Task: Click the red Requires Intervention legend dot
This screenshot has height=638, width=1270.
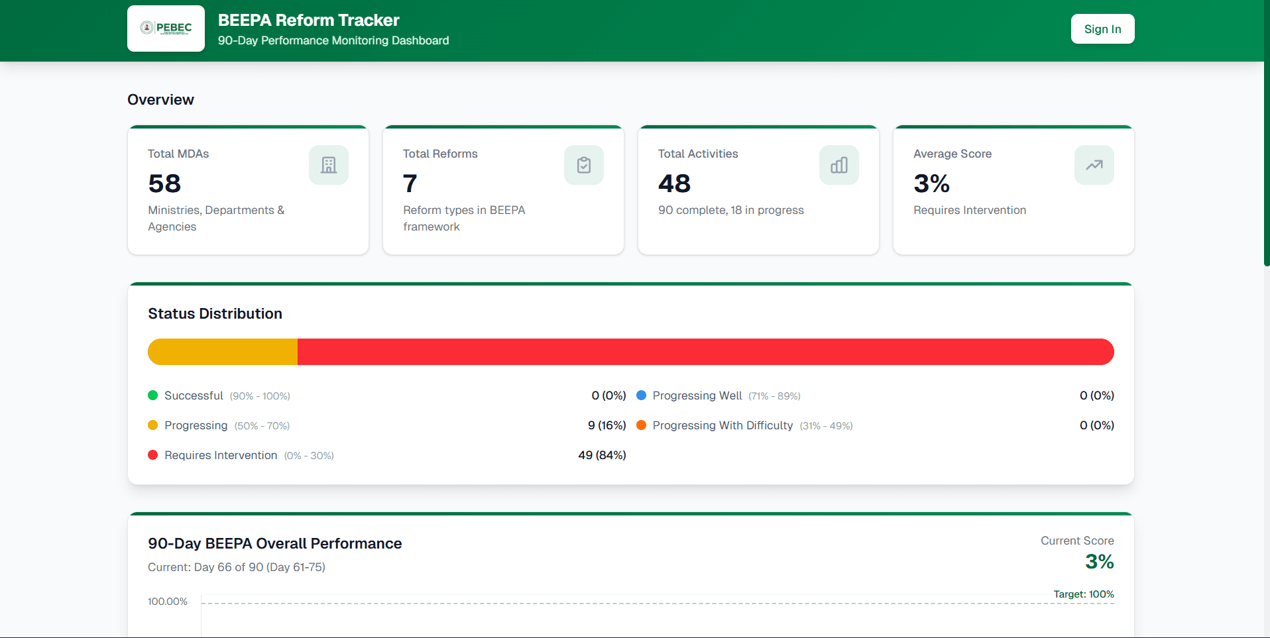Action: 152,455
